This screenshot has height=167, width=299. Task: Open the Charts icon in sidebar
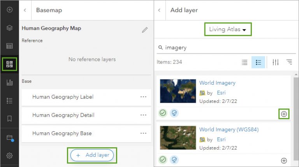point(10,82)
